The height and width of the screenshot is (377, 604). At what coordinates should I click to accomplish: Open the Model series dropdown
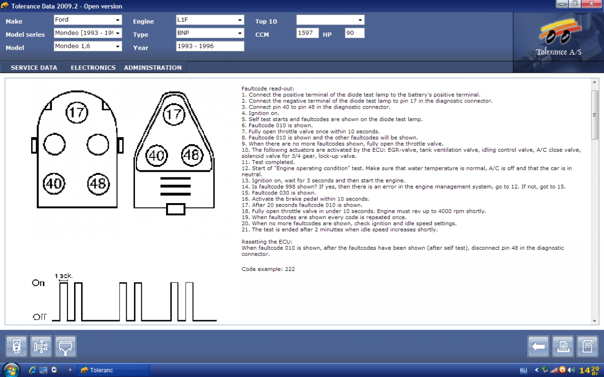(88, 33)
